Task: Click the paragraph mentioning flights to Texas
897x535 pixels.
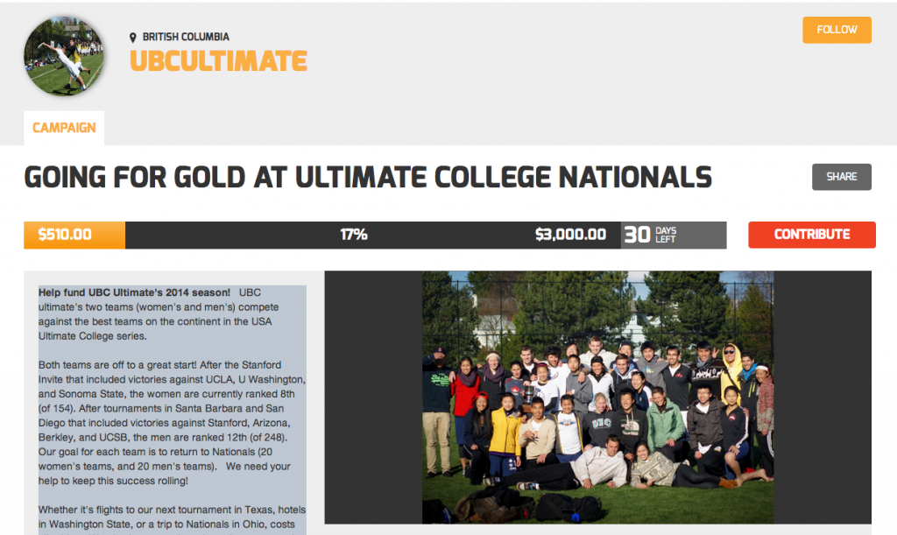Action: 172,519
